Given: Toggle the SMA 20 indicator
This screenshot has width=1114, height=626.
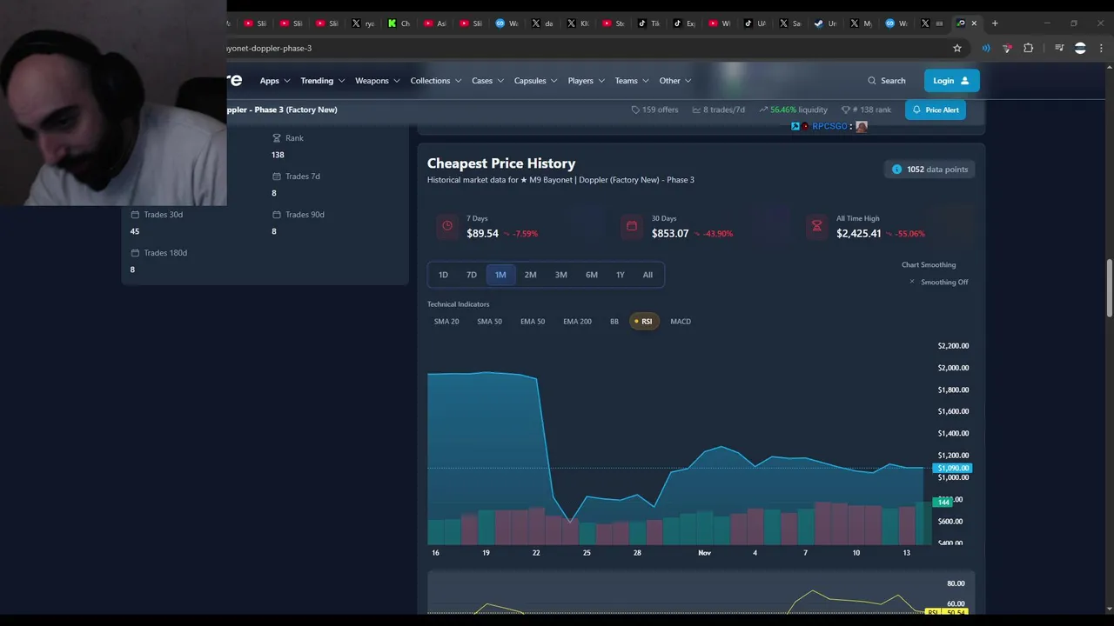Looking at the screenshot, I should click(x=446, y=322).
